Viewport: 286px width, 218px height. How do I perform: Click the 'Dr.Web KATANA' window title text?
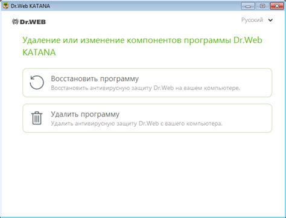pos(30,6)
